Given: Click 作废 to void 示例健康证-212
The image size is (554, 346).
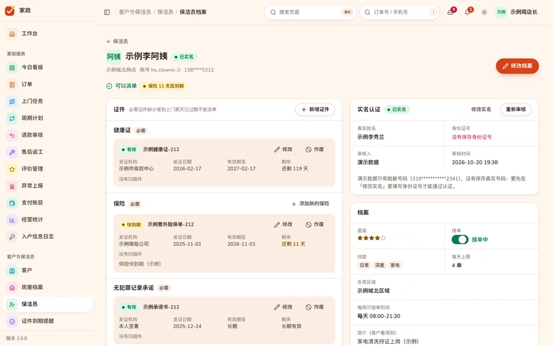Looking at the screenshot, I should [315, 149].
